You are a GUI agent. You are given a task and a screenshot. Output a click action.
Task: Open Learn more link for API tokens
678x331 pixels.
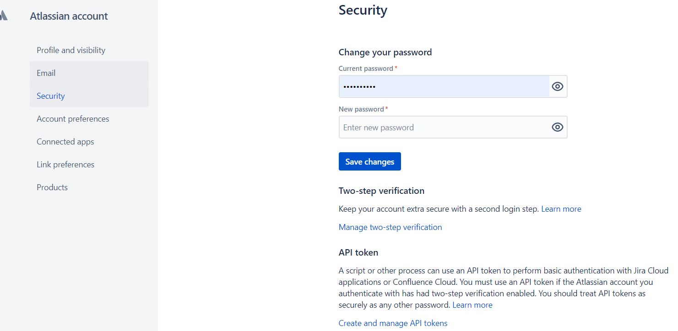tap(472, 305)
